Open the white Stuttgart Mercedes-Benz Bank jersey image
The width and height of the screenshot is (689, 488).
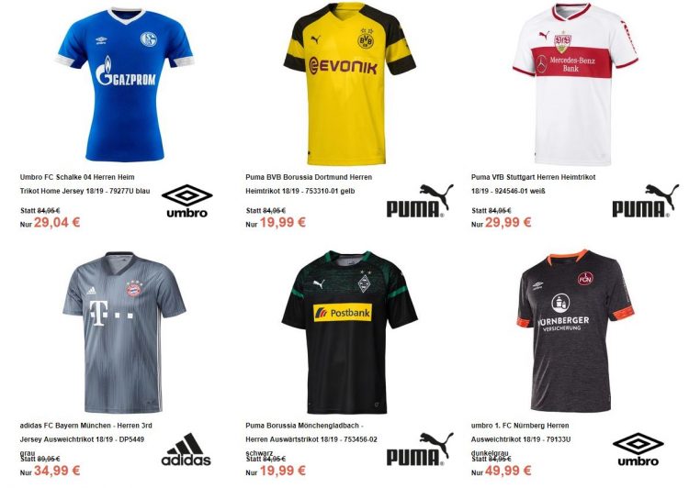575,84
